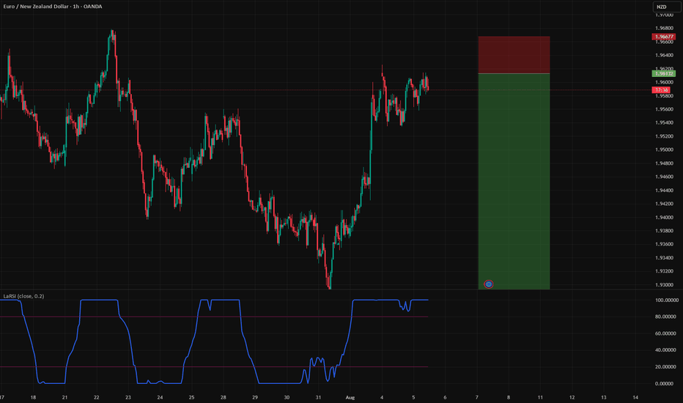Click date 5 on the time axis
683x403 pixels.
413,397
